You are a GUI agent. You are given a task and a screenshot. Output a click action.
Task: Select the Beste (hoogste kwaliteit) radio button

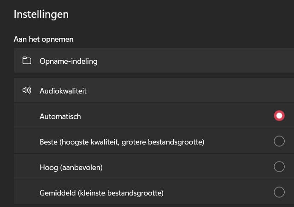(x=279, y=142)
